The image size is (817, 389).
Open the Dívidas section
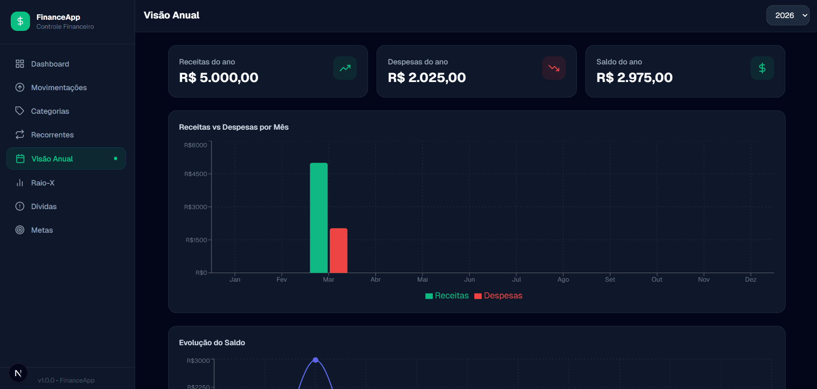coord(44,206)
